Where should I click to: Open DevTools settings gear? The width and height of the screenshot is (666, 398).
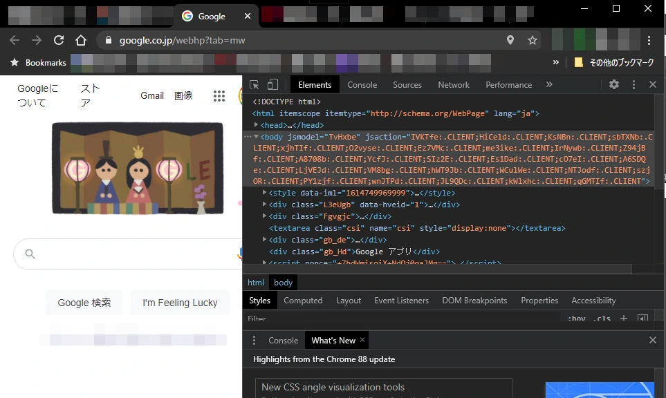[614, 84]
